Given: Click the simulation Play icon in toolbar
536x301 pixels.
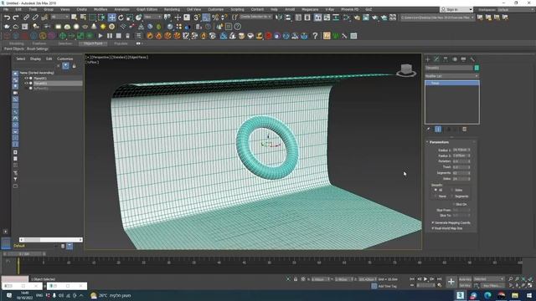Looking at the screenshot, I should (x=100, y=35).
